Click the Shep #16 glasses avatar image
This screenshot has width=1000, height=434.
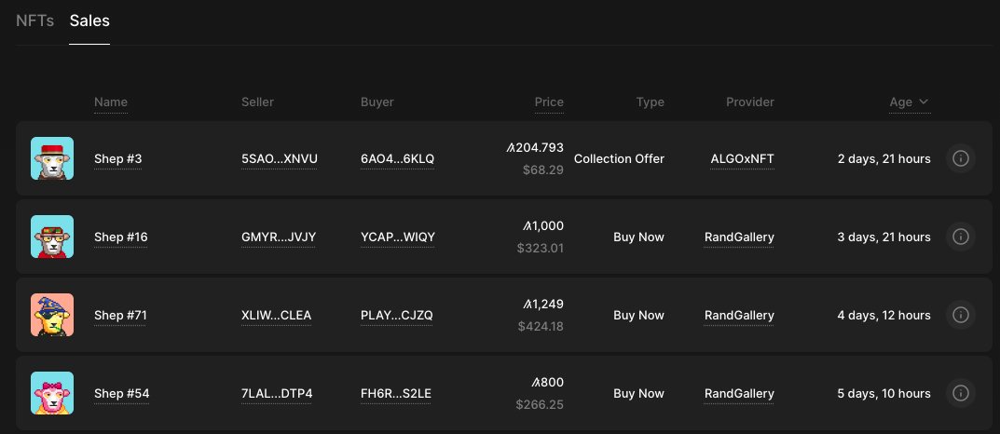pyautogui.click(x=52, y=237)
